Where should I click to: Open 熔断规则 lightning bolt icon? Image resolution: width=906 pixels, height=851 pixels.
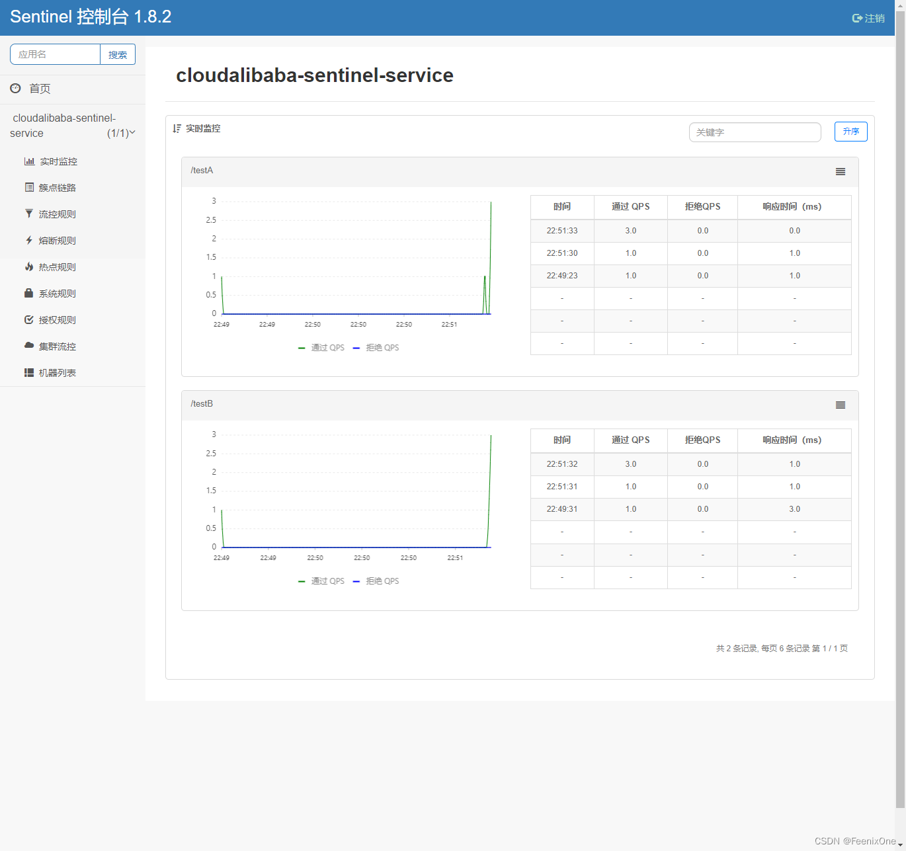tap(29, 240)
